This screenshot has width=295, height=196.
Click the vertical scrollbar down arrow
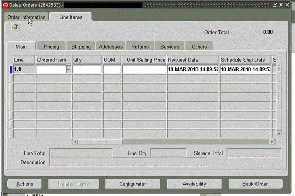coord(279,134)
